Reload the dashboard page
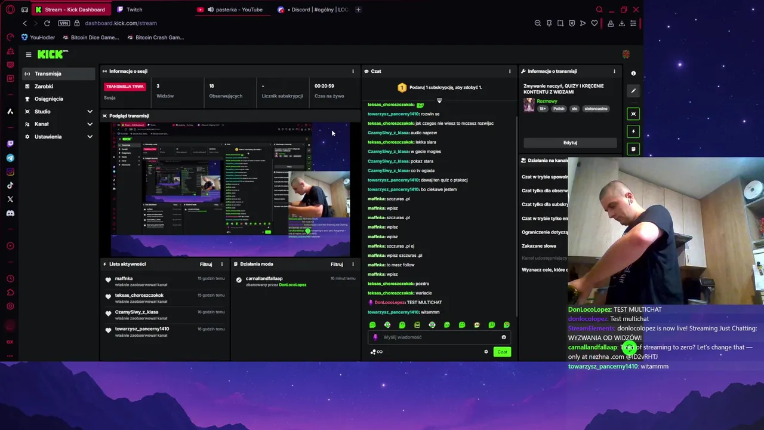This screenshot has height=430, width=764. 47,23
